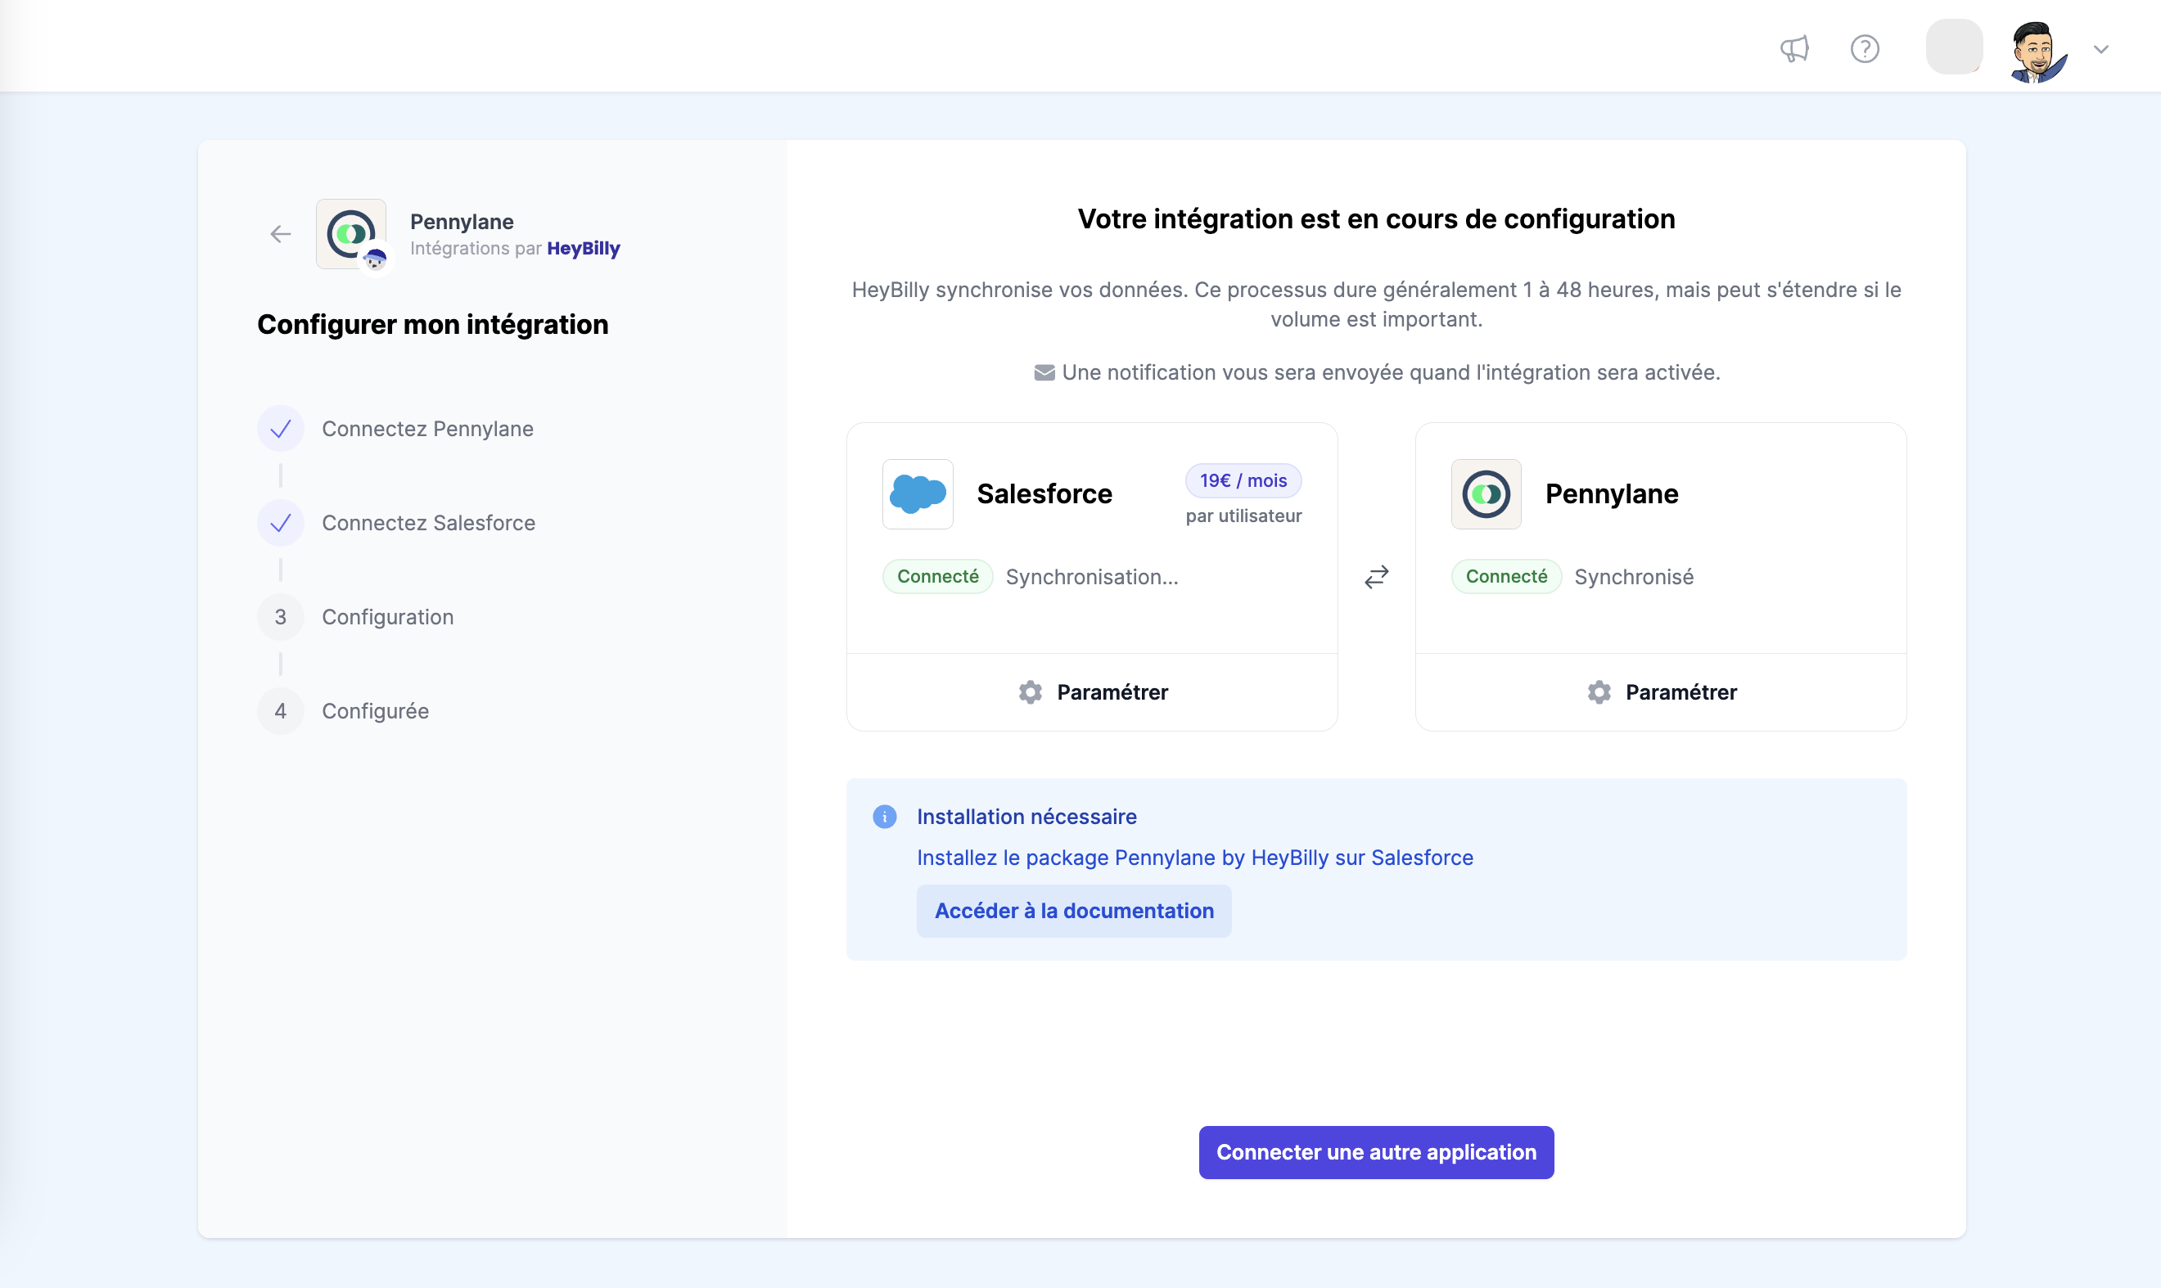
Task: Click the Salesforce Connecté status badge
Action: [x=938, y=576]
